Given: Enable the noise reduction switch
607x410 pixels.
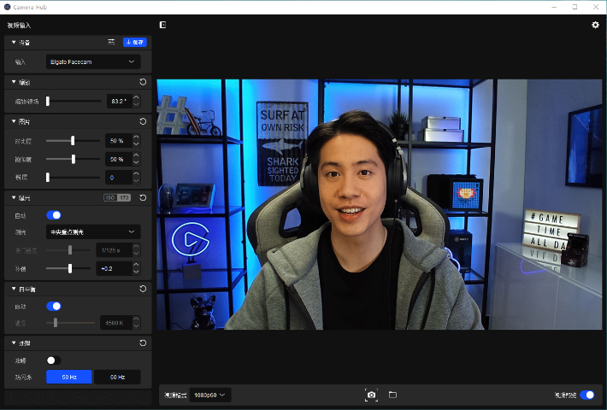Looking at the screenshot, I should click(53, 360).
